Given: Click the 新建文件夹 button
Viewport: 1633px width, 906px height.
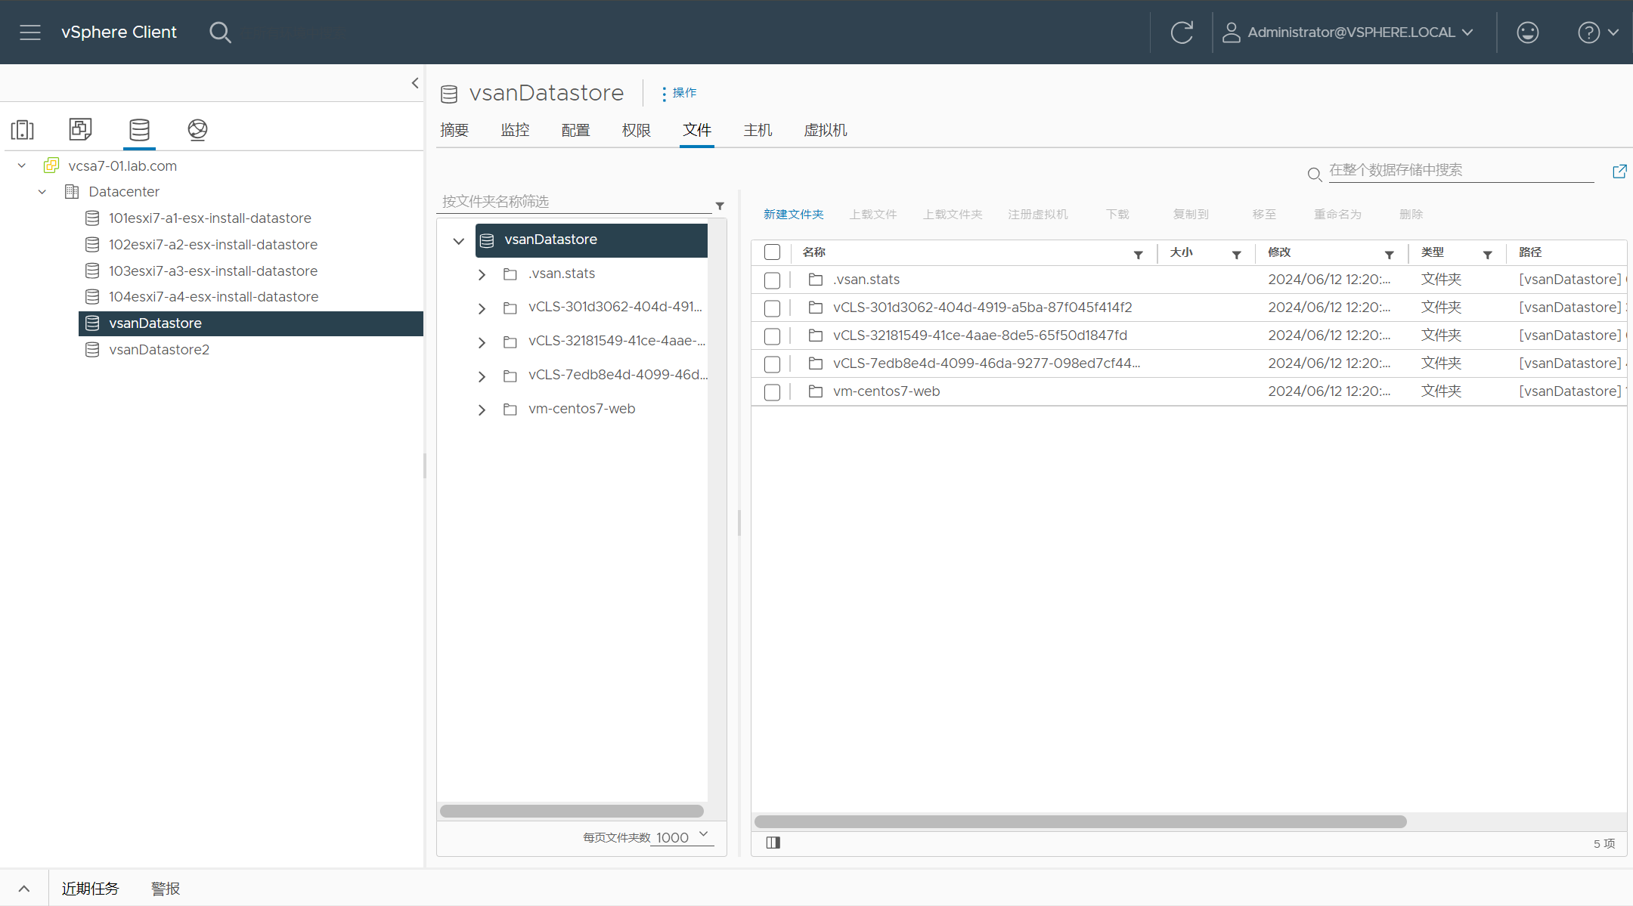Looking at the screenshot, I should coord(793,215).
